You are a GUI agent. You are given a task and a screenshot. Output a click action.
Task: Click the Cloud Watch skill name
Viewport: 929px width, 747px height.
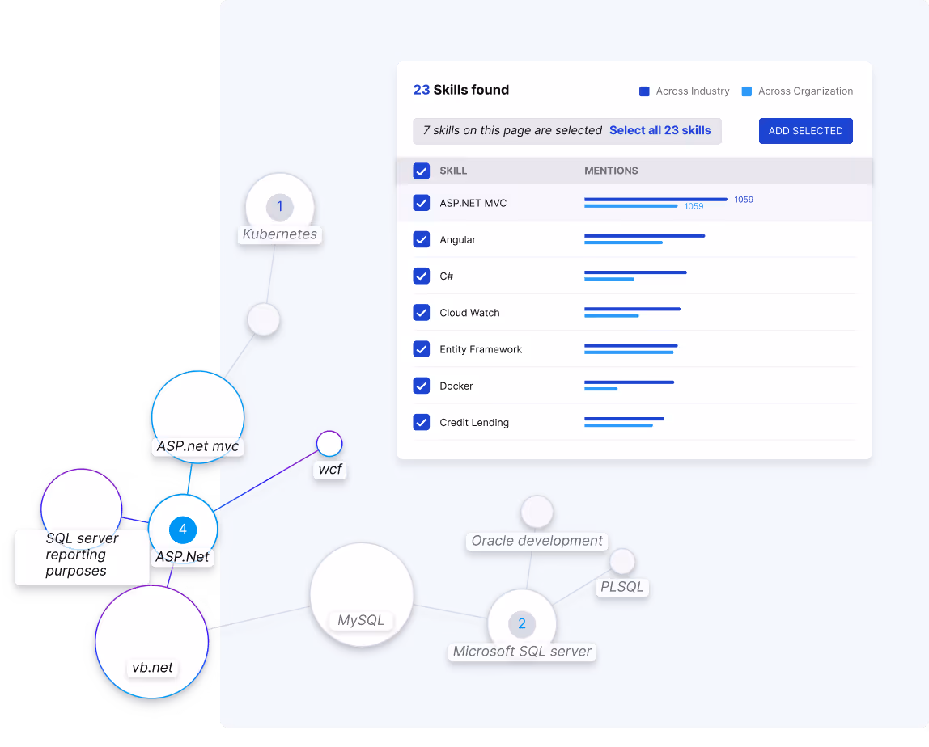click(469, 313)
